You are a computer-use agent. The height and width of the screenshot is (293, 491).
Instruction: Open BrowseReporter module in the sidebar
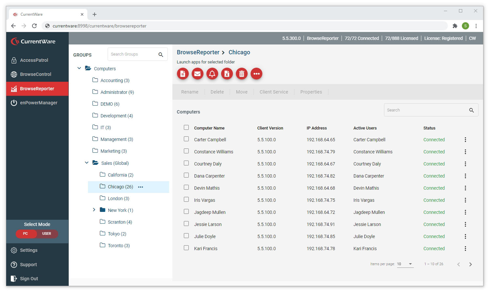[37, 89]
